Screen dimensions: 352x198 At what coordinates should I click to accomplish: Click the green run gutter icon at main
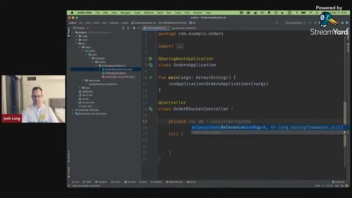click(151, 78)
